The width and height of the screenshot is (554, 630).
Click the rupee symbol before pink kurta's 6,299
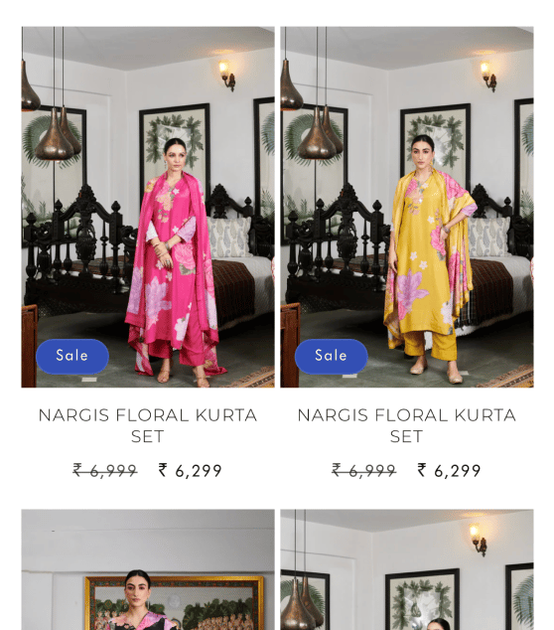pos(163,470)
